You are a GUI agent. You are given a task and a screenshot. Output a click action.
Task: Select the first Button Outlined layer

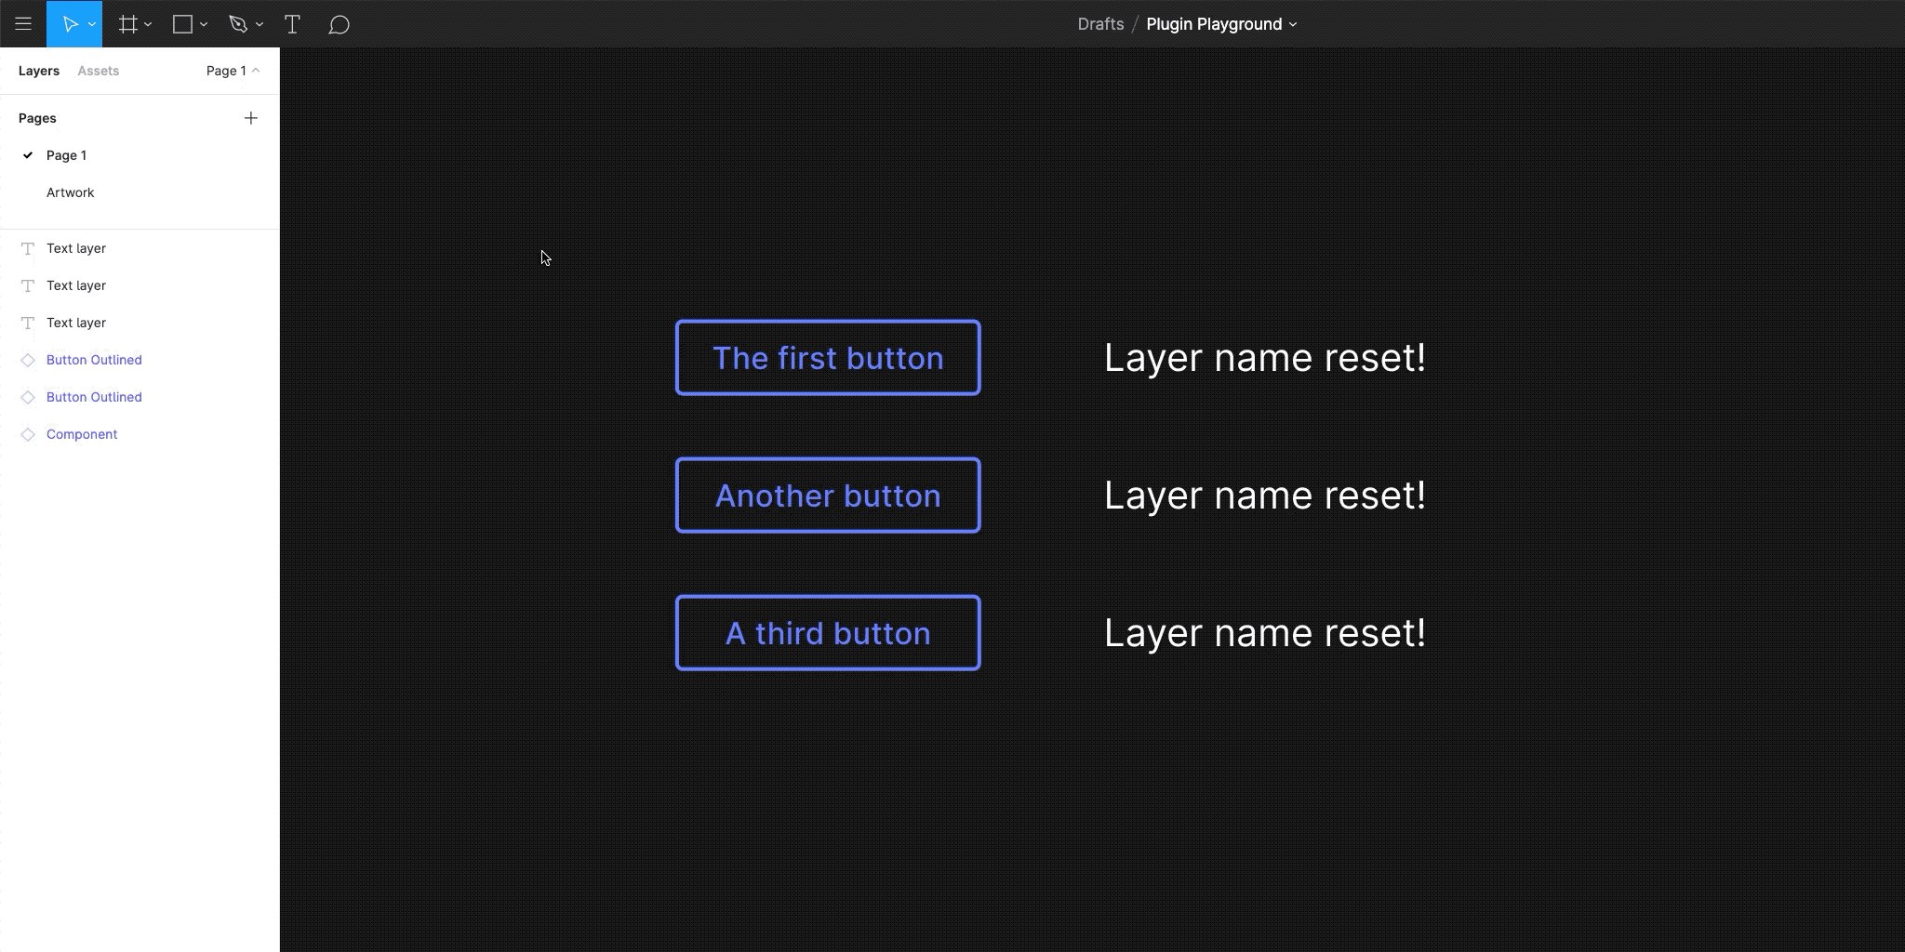click(140, 360)
